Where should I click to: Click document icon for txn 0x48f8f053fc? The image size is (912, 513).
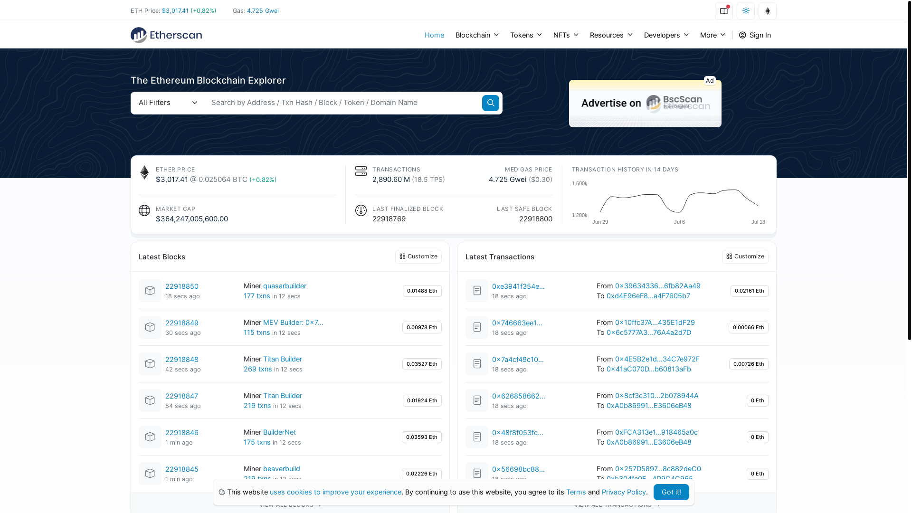(x=477, y=437)
